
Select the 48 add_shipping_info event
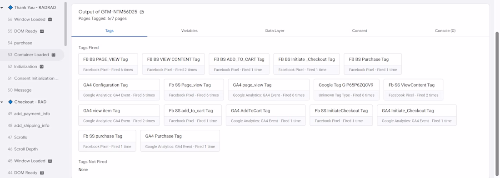(x=32, y=125)
